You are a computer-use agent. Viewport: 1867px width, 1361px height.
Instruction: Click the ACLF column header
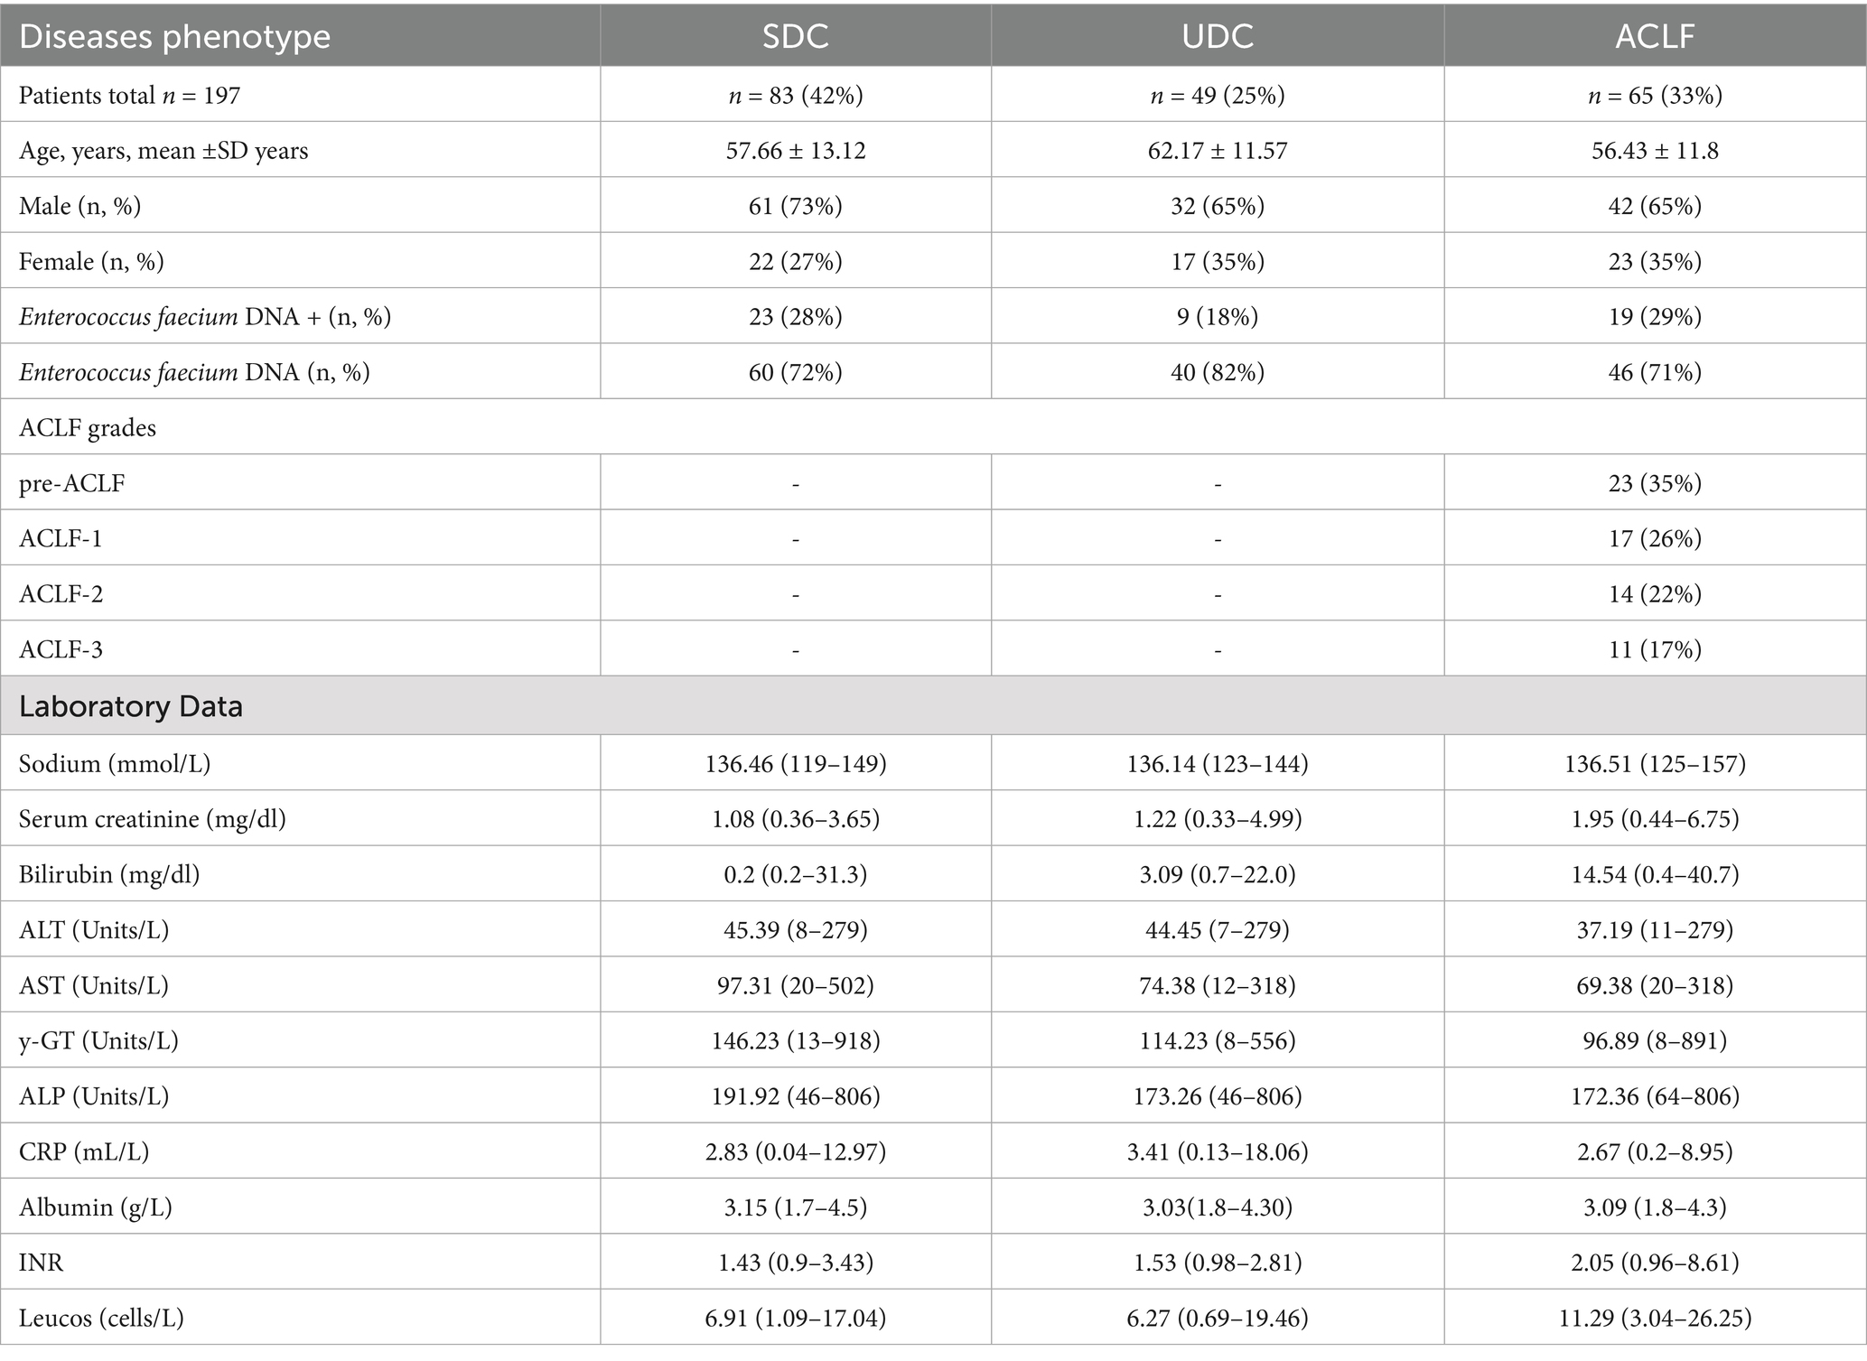pyautogui.click(x=1655, y=36)
